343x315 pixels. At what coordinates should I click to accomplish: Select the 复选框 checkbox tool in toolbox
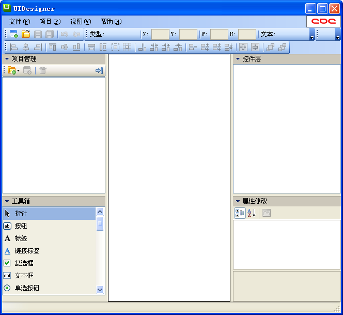click(x=24, y=263)
